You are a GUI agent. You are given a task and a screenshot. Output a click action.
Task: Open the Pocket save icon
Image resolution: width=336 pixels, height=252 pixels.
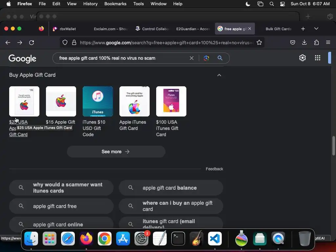(292, 42)
